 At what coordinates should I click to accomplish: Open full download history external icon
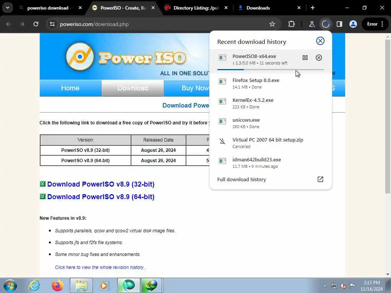(x=320, y=179)
